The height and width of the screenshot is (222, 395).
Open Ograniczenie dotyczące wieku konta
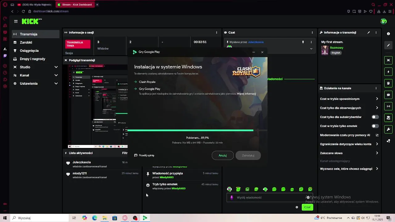pos(349,144)
